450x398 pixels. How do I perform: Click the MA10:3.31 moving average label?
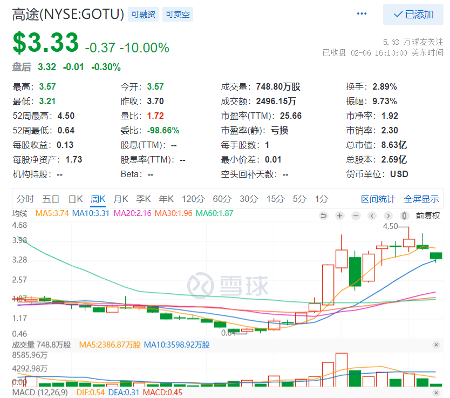(x=91, y=213)
